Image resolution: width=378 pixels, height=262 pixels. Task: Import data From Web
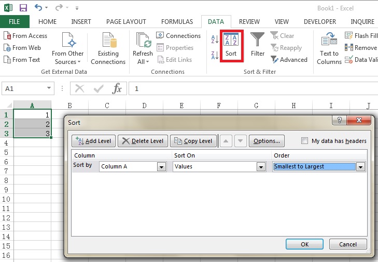[22, 48]
